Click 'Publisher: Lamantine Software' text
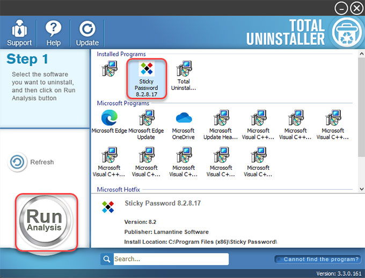The height and width of the screenshot is (278, 365). [166, 232]
